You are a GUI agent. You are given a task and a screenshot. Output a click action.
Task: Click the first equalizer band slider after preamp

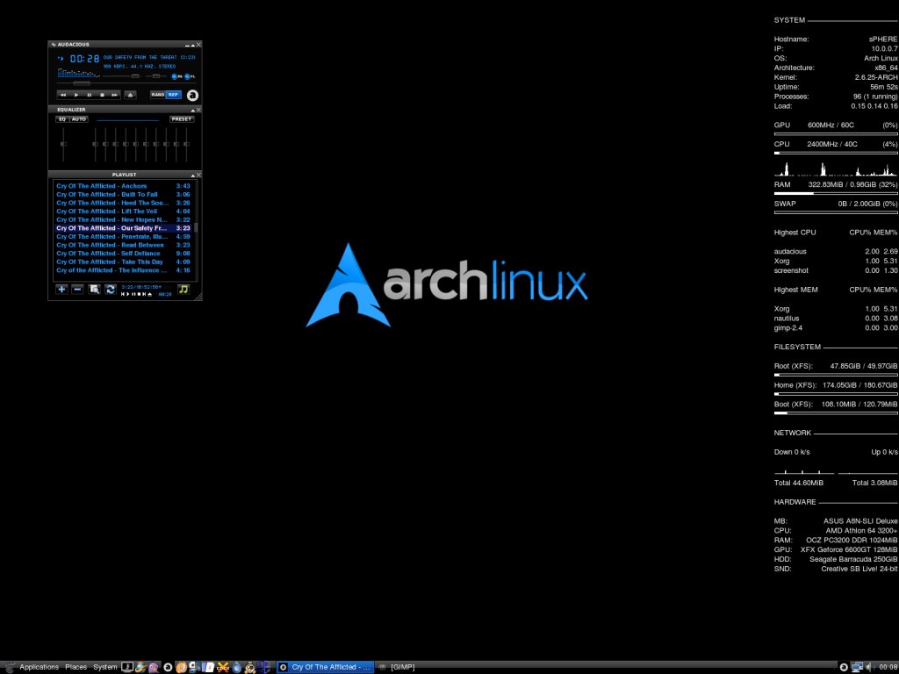click(x=95, y=145)
